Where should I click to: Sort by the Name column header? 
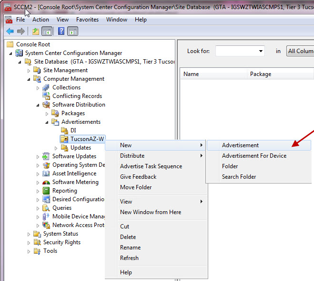point(213,74)
